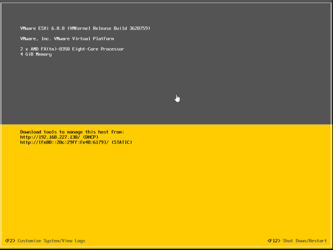Image resolution: width=333 pixels, height=250 pixels.
Task: Open the DHCP management URL http://192.168.227.130/
Action: pyautogui.click(x=50, y=137)
